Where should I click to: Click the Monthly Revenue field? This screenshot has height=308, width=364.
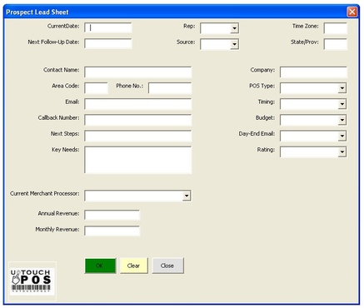coord(112,231)
